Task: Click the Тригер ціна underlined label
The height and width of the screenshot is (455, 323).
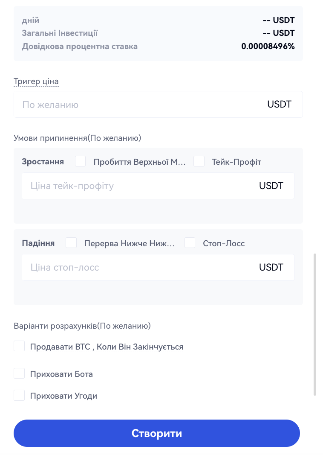Action: pyautogui.click(x=36, y=82)
